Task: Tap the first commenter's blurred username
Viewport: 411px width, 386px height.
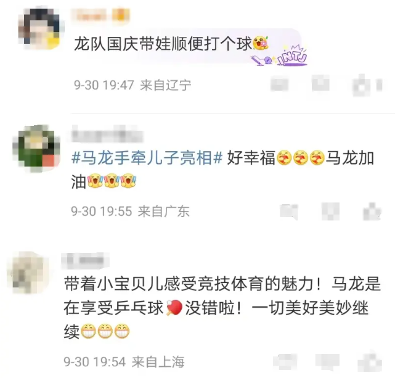Action: (91, 15)
